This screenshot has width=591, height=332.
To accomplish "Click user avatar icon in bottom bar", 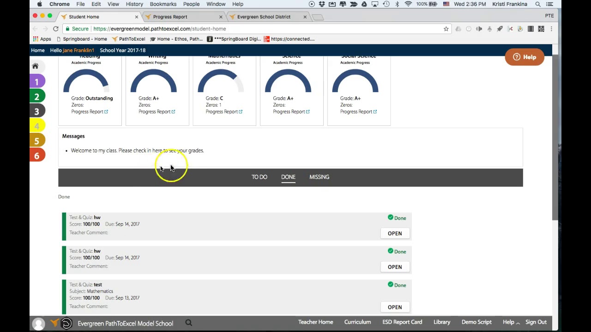I will click(38, 323).
